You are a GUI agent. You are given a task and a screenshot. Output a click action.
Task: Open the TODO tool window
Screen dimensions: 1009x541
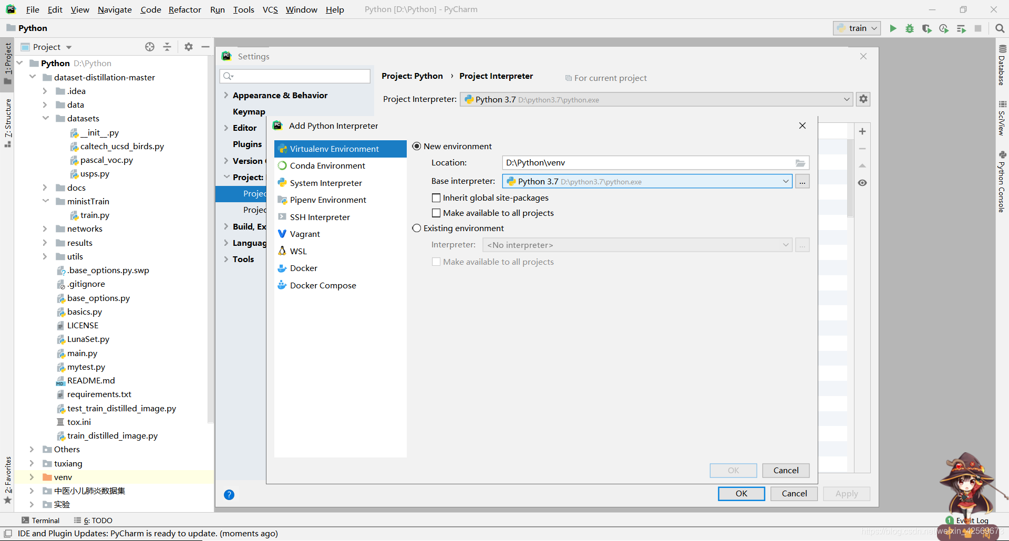[94, 521]
